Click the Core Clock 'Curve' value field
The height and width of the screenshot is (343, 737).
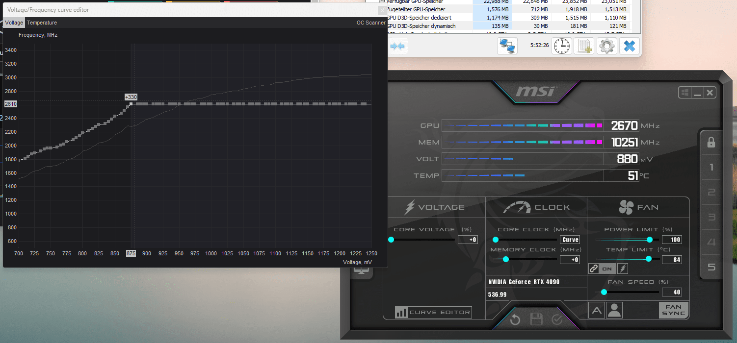570,240
